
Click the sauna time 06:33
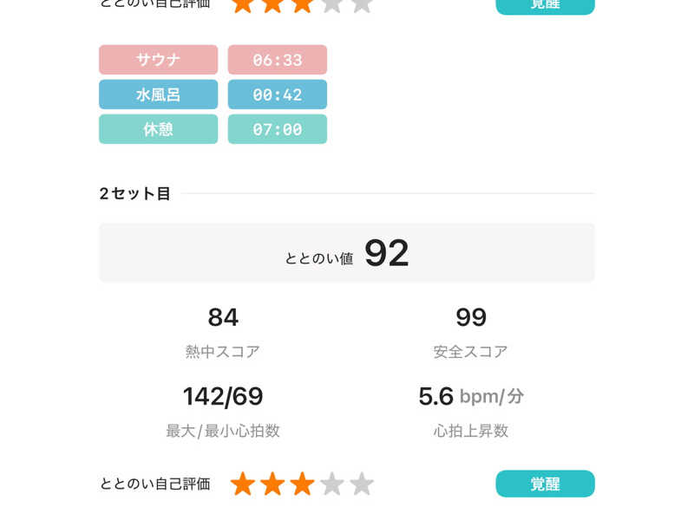tap(278, 60)
